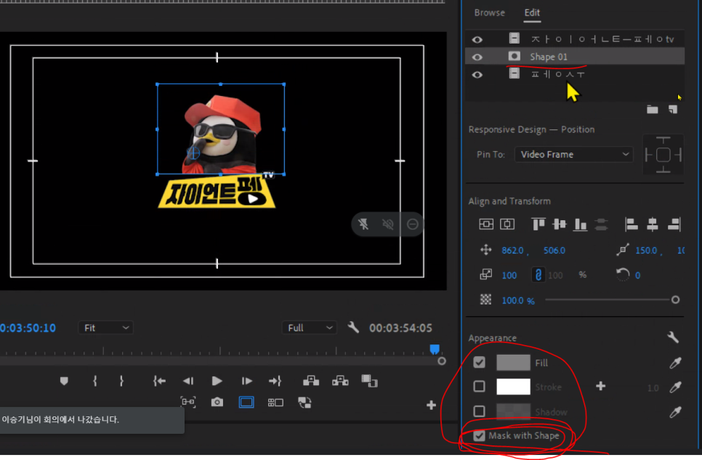The height and width of the screenshot is (460, 702).
Task: Open the Stroke white color swatch
Action: [x=513, y=387]
